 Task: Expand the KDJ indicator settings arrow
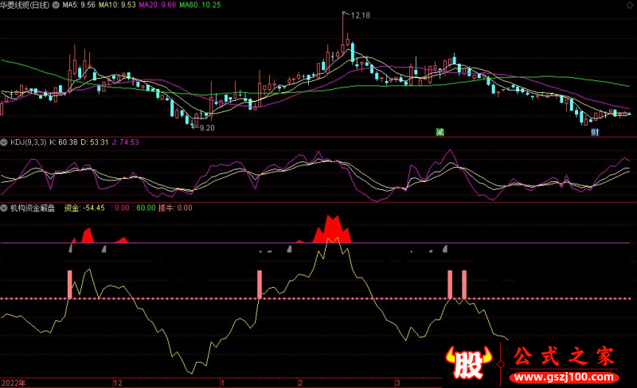coord(5,142)
